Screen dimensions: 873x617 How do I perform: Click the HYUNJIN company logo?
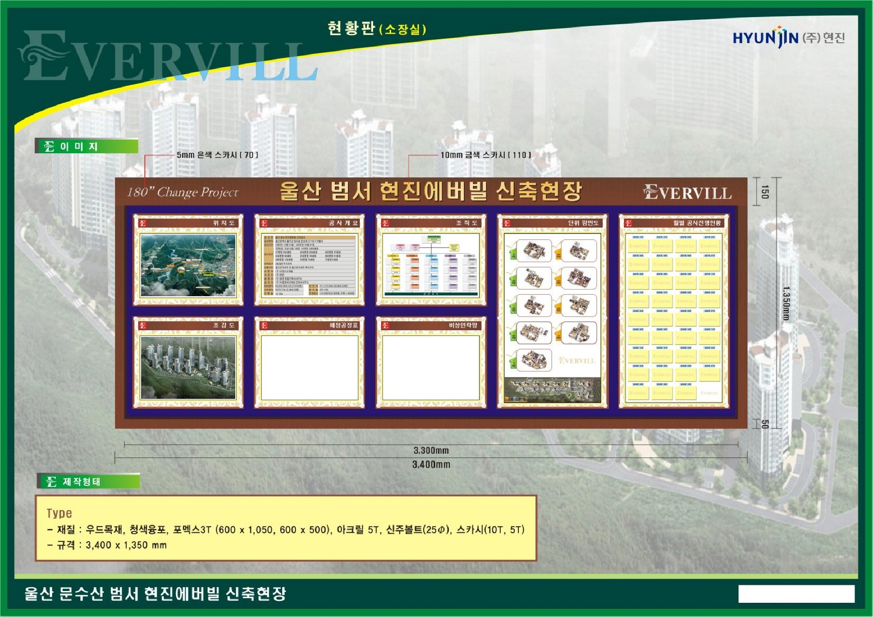pos(788,37)
